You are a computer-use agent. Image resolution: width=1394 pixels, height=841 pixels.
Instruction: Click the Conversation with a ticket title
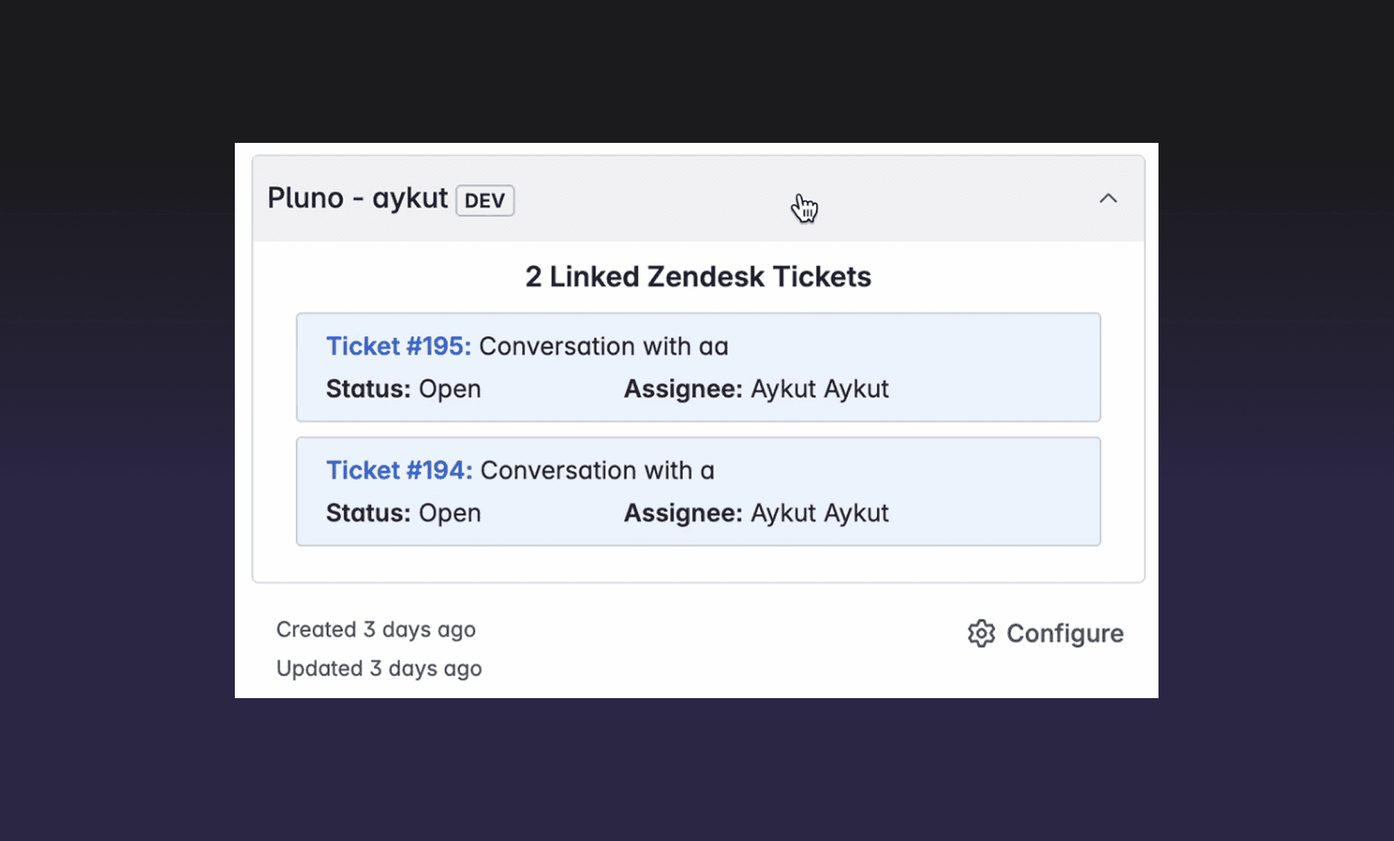(x=596, y=470)
